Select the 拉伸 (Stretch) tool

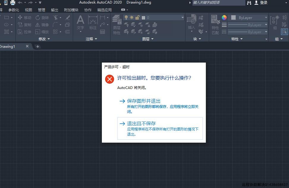coord(25,32)
